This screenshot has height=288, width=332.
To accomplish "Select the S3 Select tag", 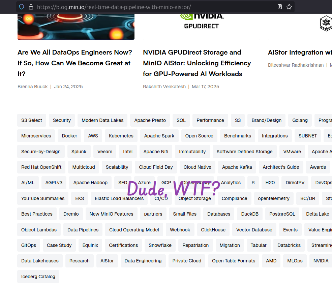I will pos(32,120).
